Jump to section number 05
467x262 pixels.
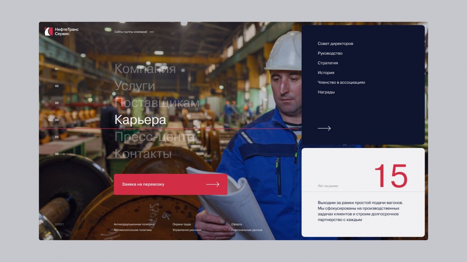57,137
